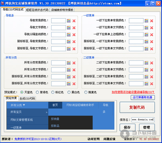Expand 所有宝贝 submenu arrow in preview

[47, 112]
